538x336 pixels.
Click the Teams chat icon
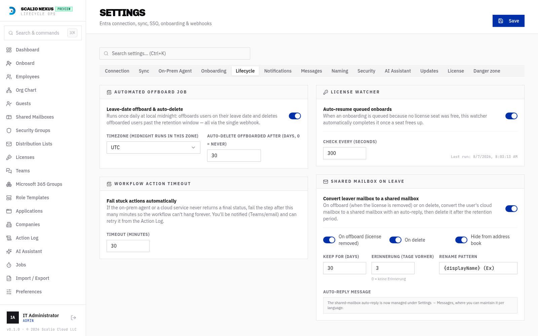click(9, 171)
